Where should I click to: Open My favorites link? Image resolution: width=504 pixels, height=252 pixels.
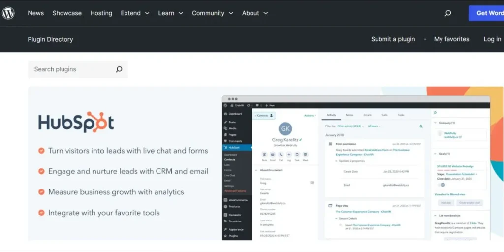click(452, 39)
